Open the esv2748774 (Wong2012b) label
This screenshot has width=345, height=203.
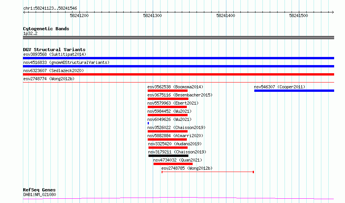click(x=49, y=79)
